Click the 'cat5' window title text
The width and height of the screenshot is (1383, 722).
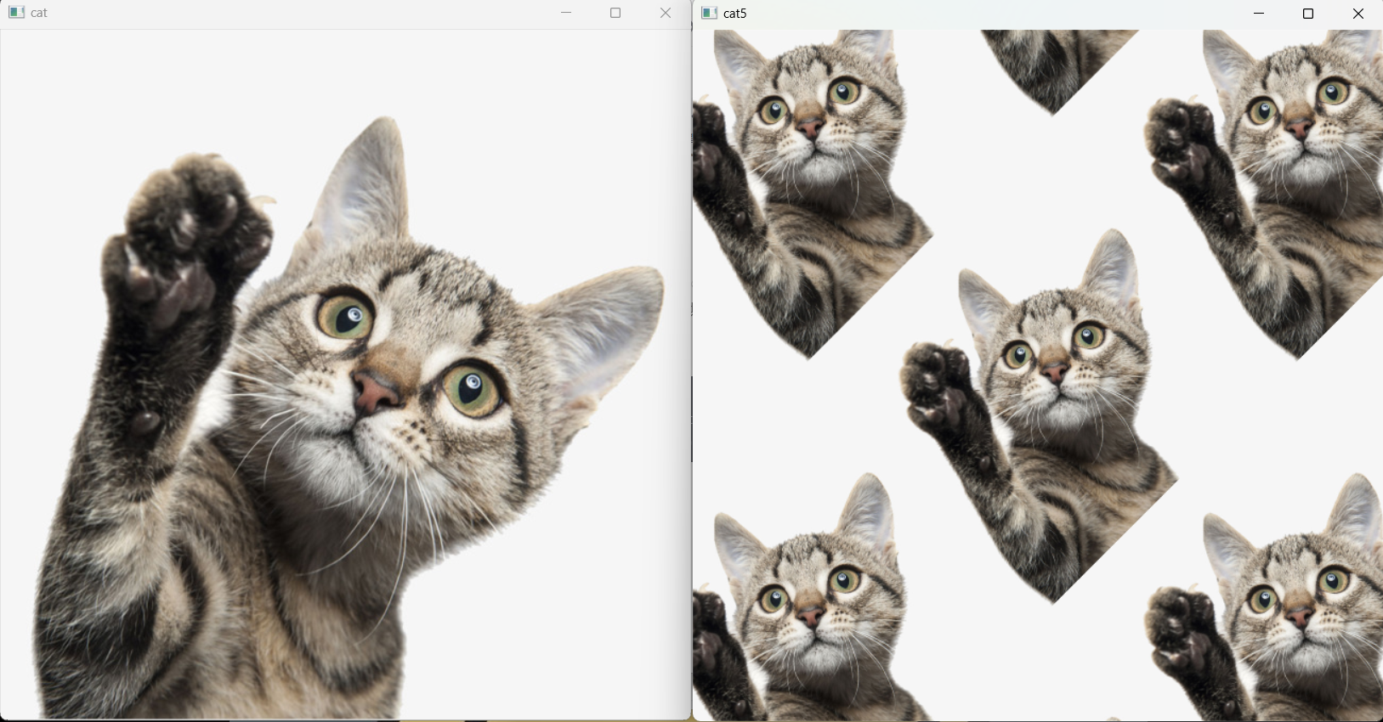[735, 14]
